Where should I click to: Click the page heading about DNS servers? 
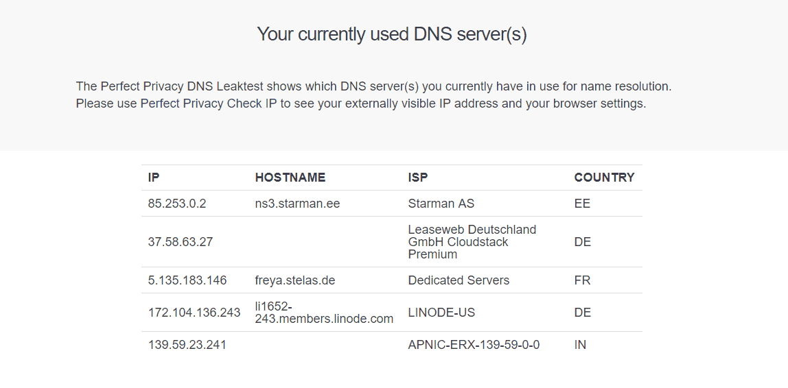click(392, 34)
